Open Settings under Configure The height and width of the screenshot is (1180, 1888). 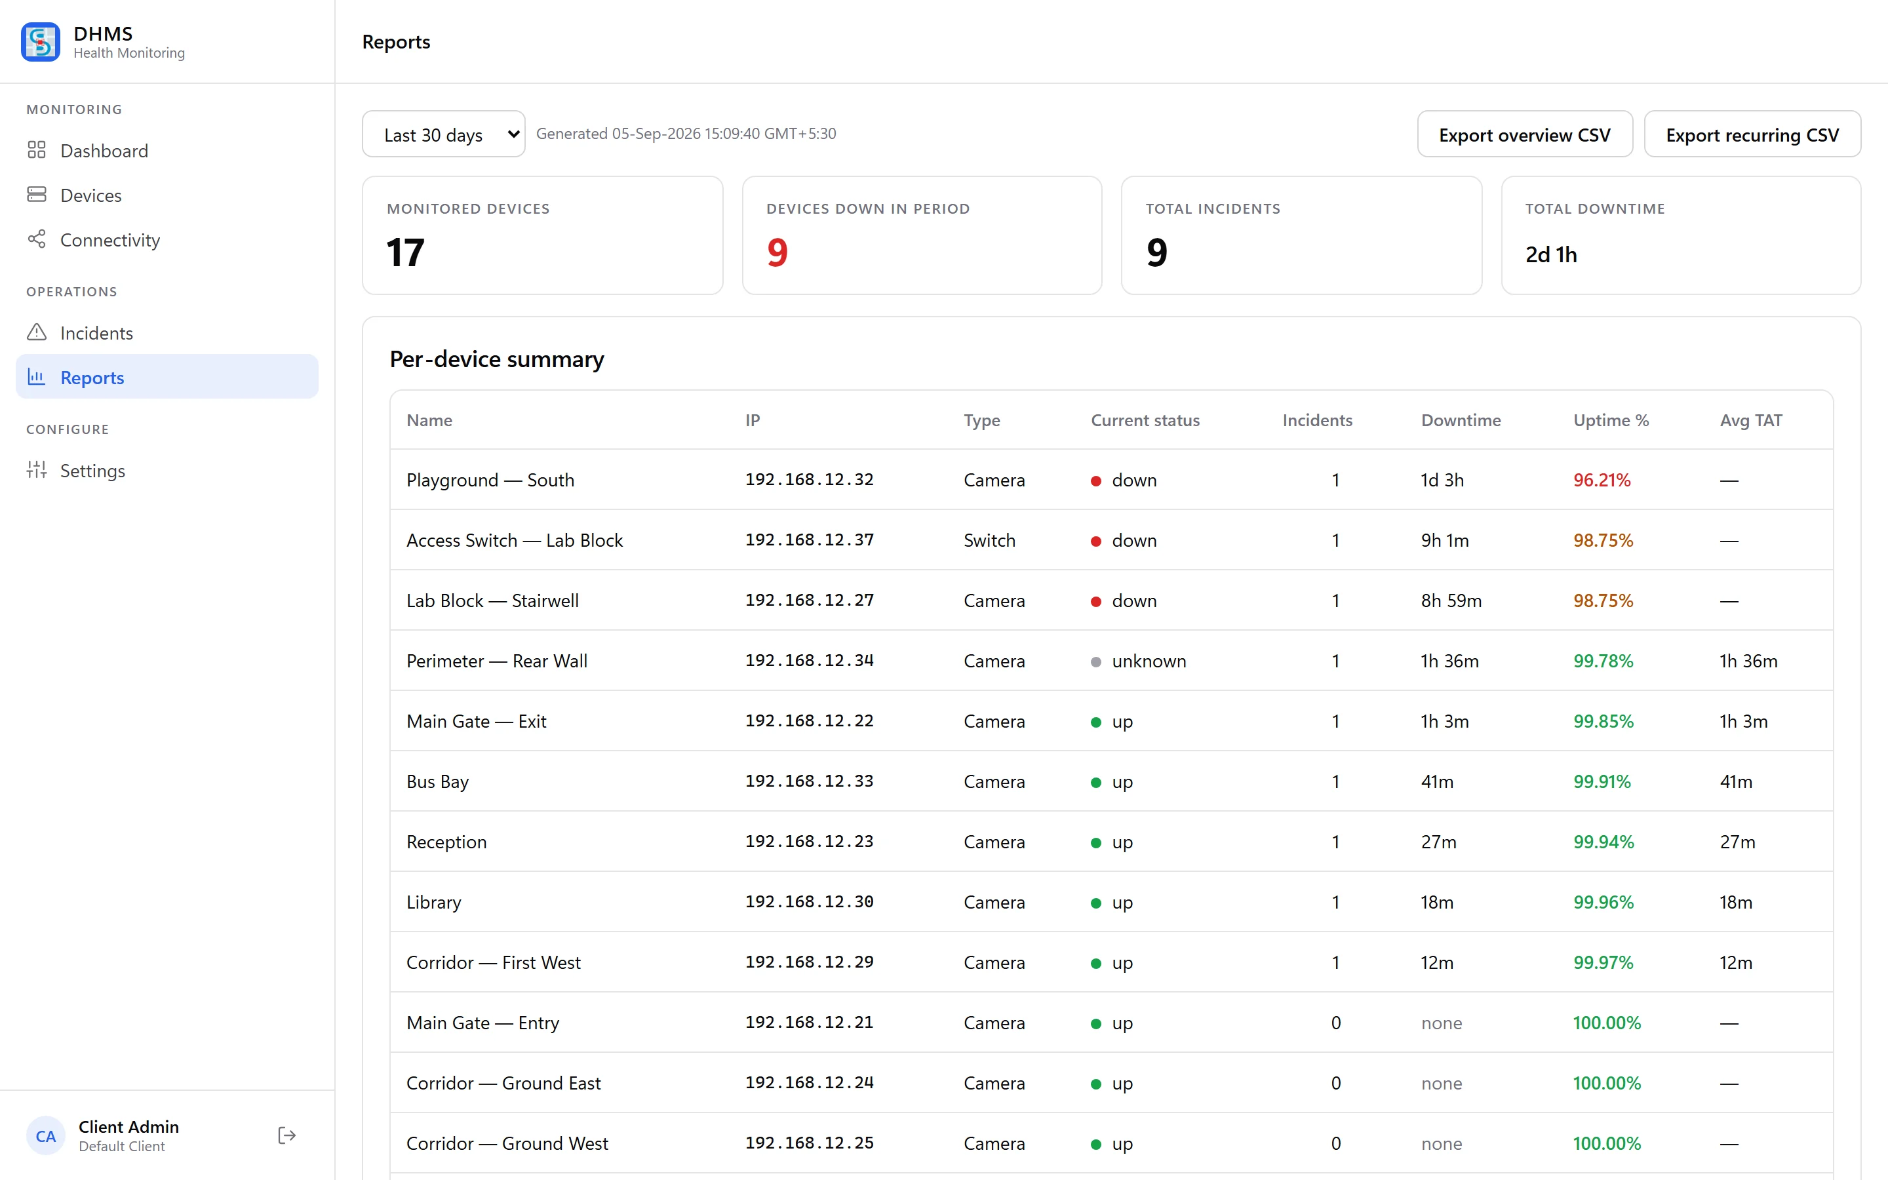pos(167,471)
